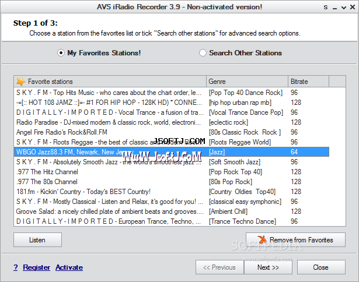Click the [hip hop urban rap rnb] genre cell
Image resolution: width=359 pixels, height=282 pixels.
[240, 103]
